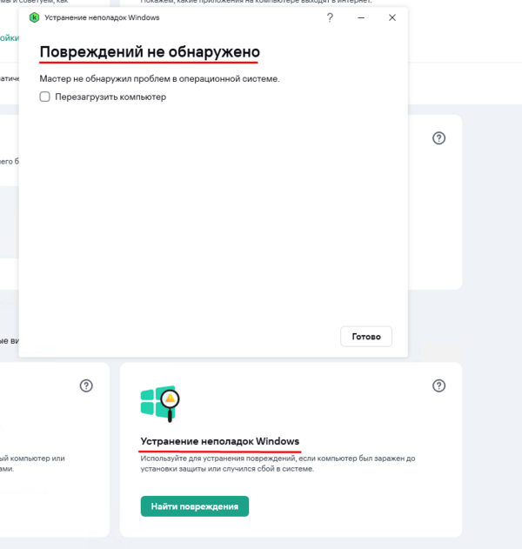Close the Устранение неполадок Windows dialog
Screen dimensions: 522x549
[x=392, y=17]
